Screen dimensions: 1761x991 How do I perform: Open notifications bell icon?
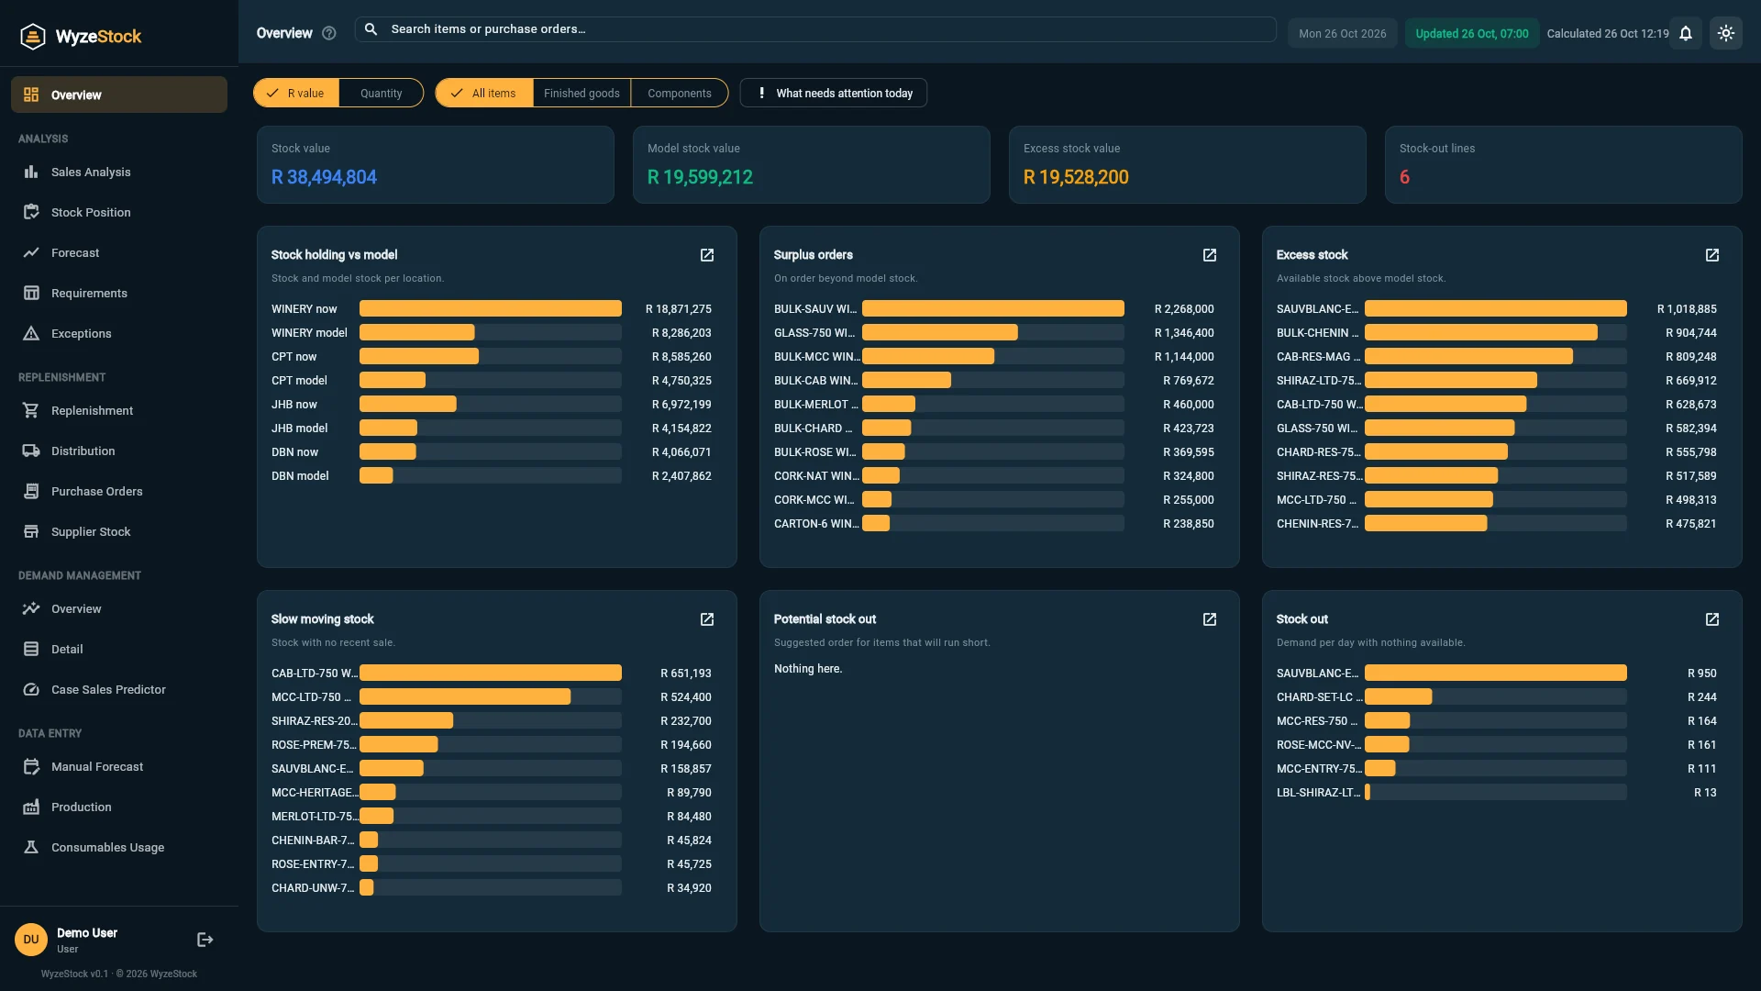1686,33
